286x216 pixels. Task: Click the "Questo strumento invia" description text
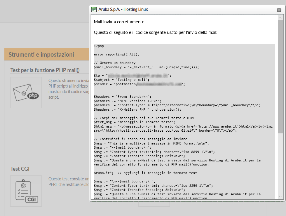tap(69, 89)
